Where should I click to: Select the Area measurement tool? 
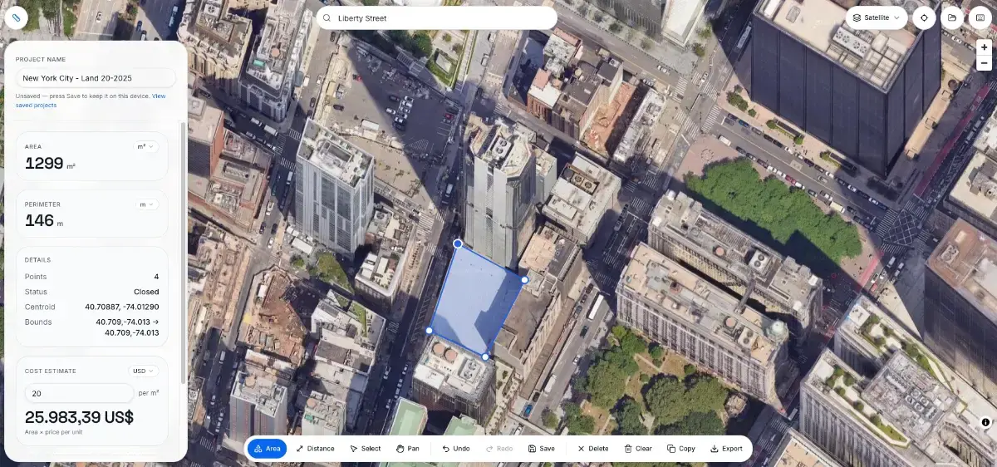(267, 449)
